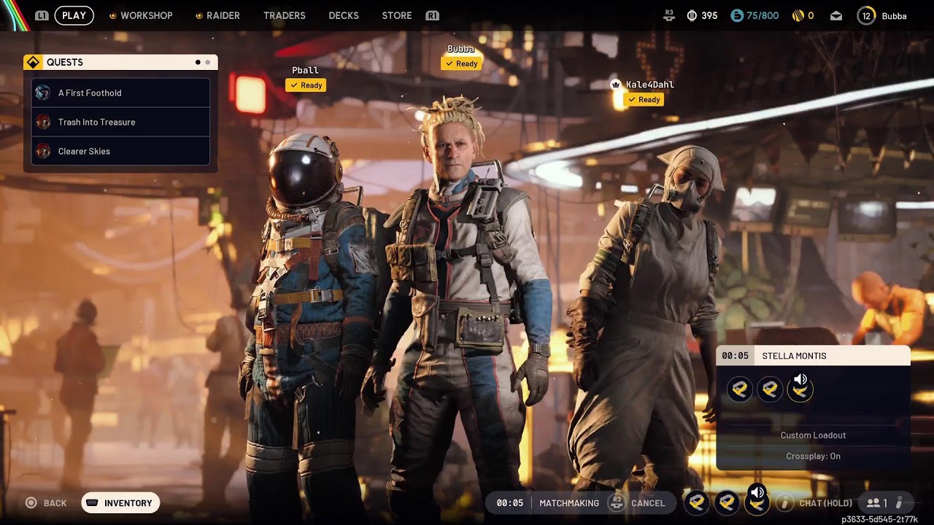
Task: Click the STELLA MONTIS map title
Action: click(794, 356)
